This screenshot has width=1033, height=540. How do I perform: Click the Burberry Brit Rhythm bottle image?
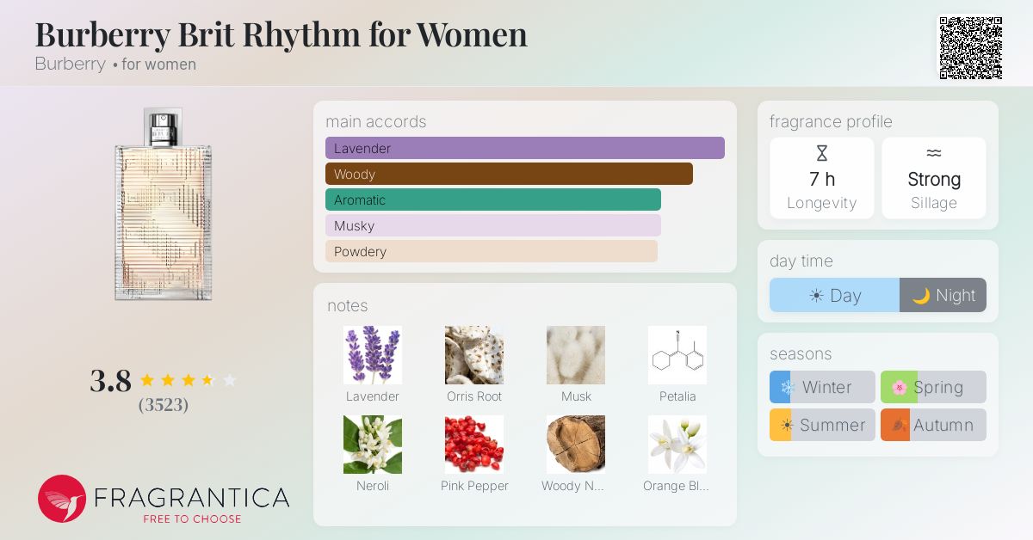(x=163, y=205)
